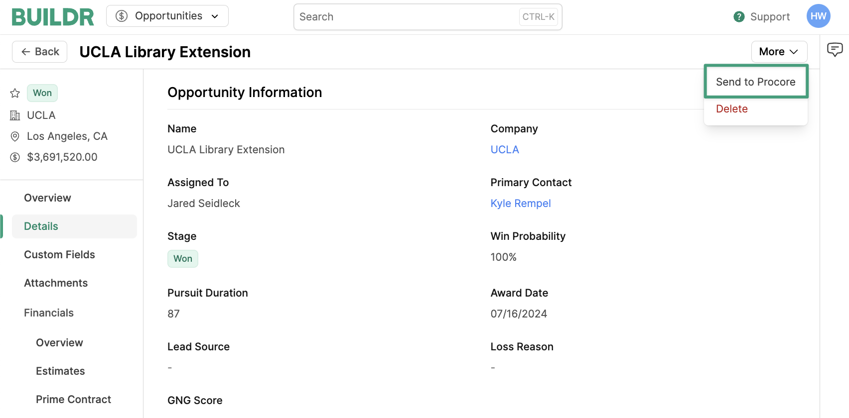This screenshot has height=418, width=849.
Task: Click the UCLA Library Extension page title
Action: pos(165,52)
